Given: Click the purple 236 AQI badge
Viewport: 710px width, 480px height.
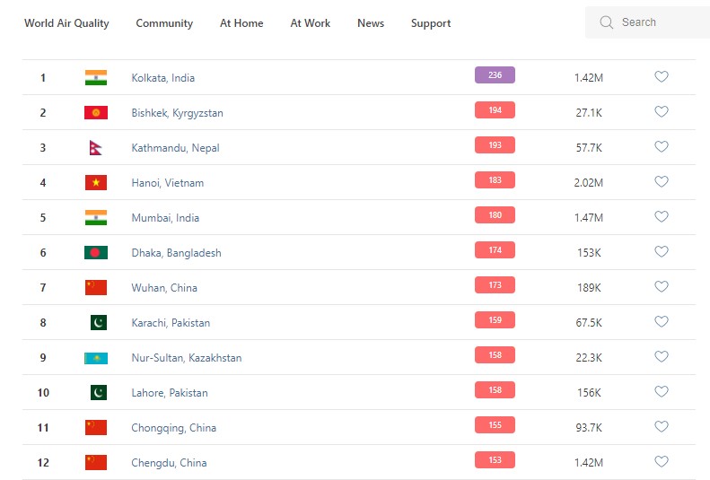Looking at the screenshot, I should tap(495, 75).
